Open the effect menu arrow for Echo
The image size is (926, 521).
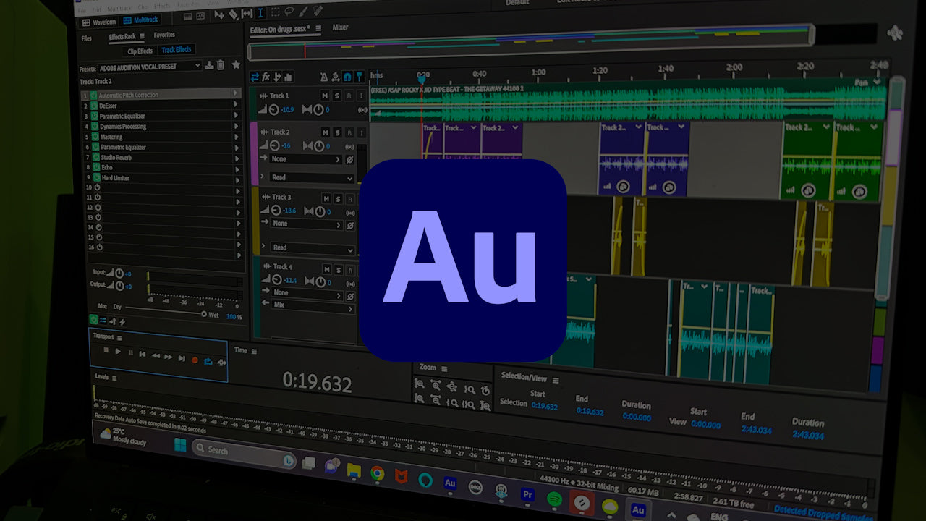pos(237,169)
